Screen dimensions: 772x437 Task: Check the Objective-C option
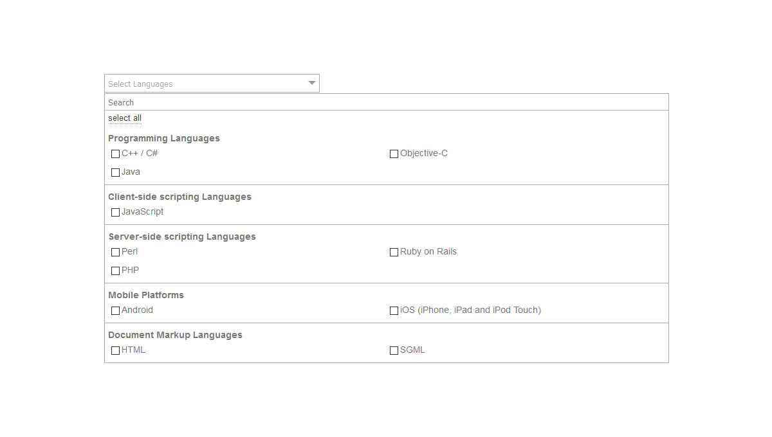point(394,154)
